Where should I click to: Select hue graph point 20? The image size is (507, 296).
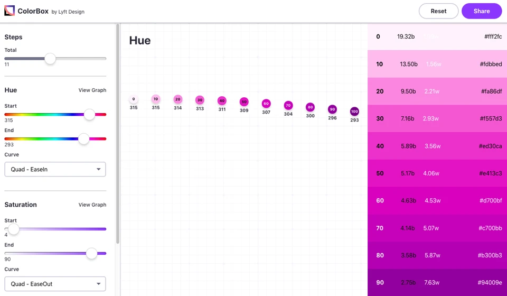coord(178,99)
